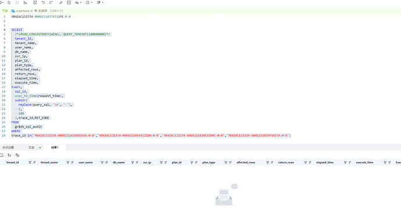
Task: Click the filter icon on svr_ip column
Action: coord(161,162)
